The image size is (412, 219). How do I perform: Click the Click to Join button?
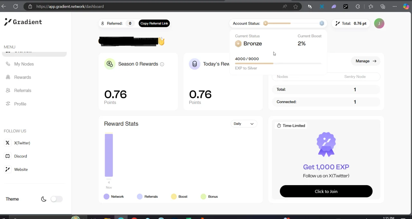tap(326, 191)
